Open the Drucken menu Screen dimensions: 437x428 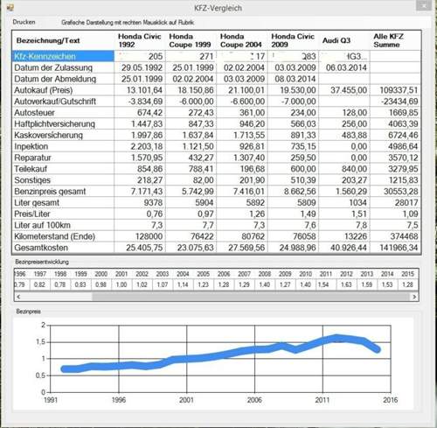(24, 22)
